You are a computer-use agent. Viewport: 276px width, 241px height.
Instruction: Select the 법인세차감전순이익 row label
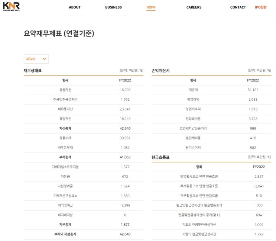tap(193, 128)
